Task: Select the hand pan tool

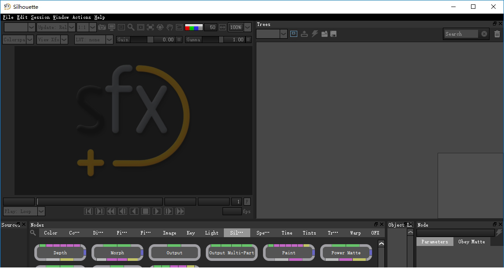Action: coord(170,27)
